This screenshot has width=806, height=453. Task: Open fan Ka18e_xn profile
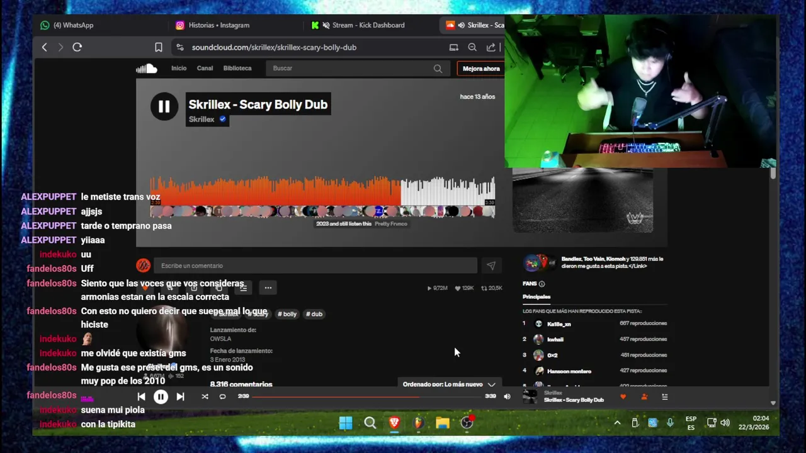point(559,324)
